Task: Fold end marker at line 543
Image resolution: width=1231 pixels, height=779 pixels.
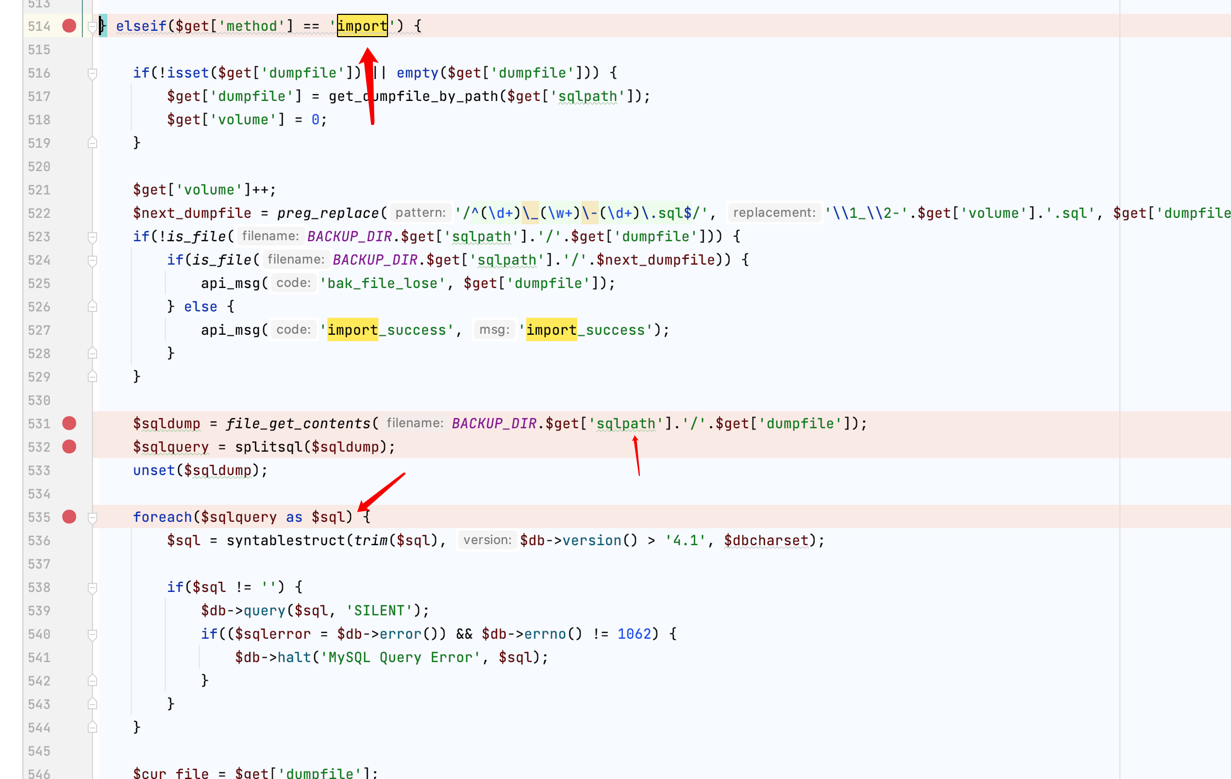Action: pos(92,704)
